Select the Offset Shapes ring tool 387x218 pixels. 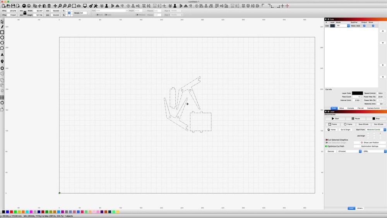(2, 68)
